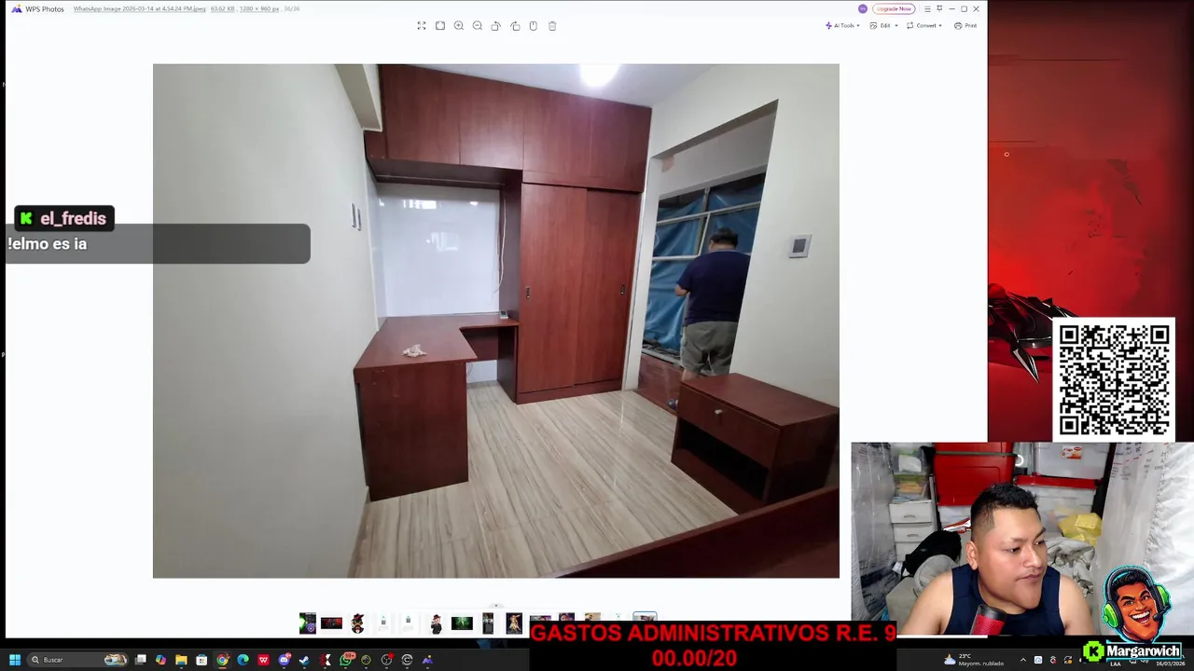Image resolution: width=1194 pixels, height=671 pixels.
Task: Open the purple user account avatar
Action: tap(863, 8)
